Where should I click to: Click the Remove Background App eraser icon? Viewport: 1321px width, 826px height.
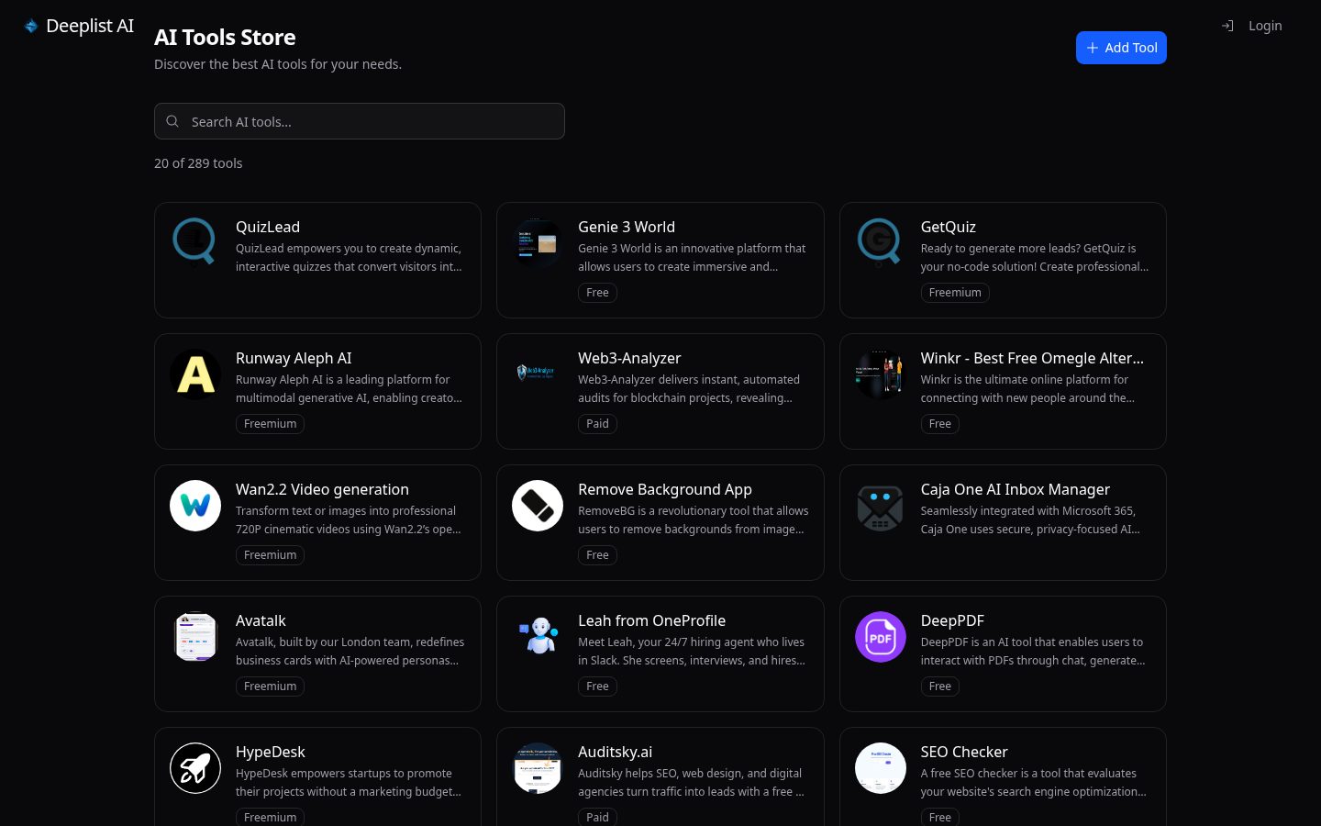pos(538,506)
